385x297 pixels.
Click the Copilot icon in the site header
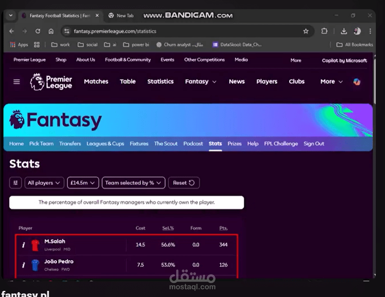357,82
